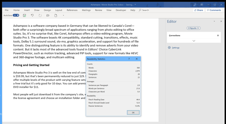This screenshot has height=124, width=226.
Task: Click the help question mark in dialog
Action: [129, 59]
